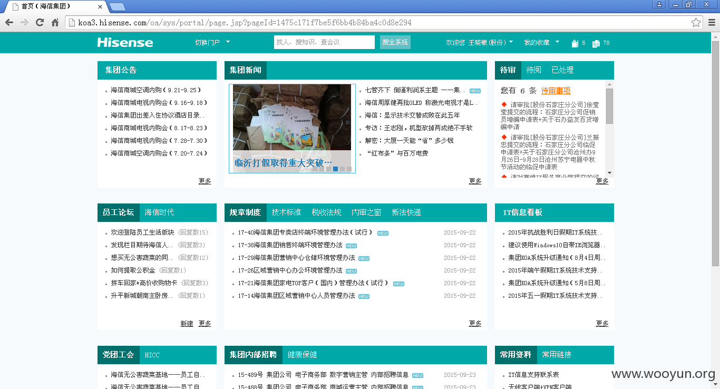720x389 pixels.
Task: Read 七管齐下 倒逼利润系主题 news
Action: tap(415, 90)
